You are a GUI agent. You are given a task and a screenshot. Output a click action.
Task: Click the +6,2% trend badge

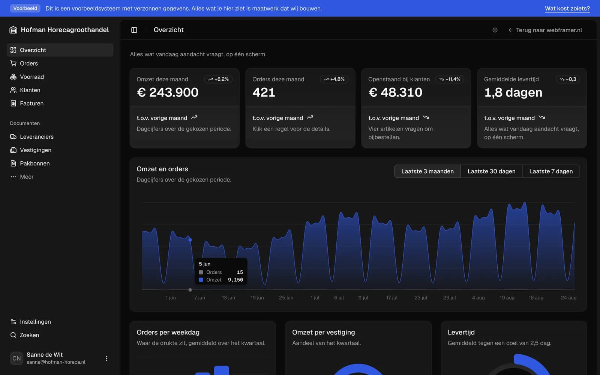[218, 79]
